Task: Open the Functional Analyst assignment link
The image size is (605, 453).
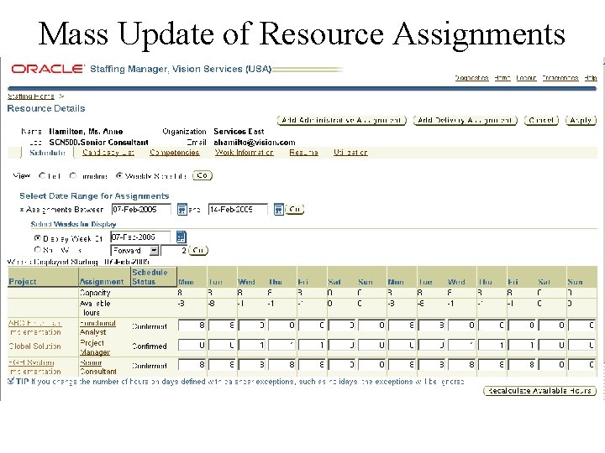Action: point(97,327)
